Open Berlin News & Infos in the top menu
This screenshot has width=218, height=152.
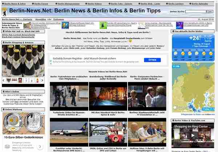tap(15, 4)
